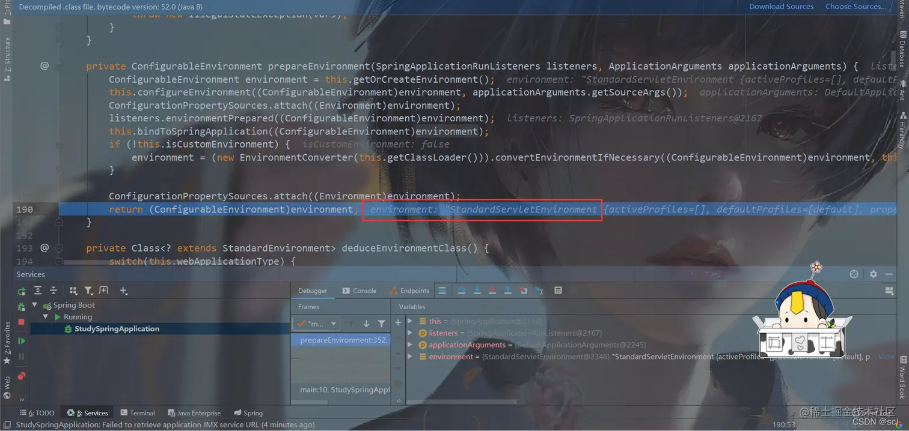Hide the Services panel with minus icon
Screen dimensions: 909x431
point(889,274)
